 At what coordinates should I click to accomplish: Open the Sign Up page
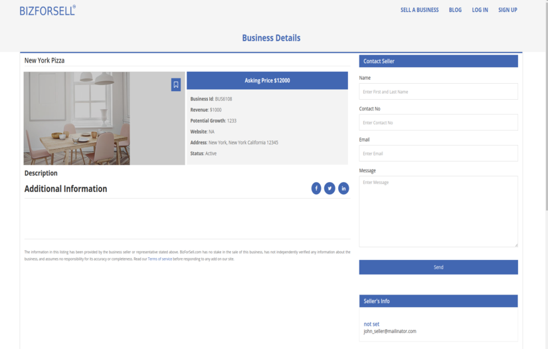[x=507, y=10]
